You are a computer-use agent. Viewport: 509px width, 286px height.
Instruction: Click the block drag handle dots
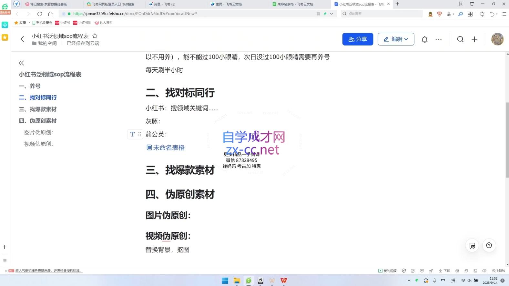tap(139, 134)
